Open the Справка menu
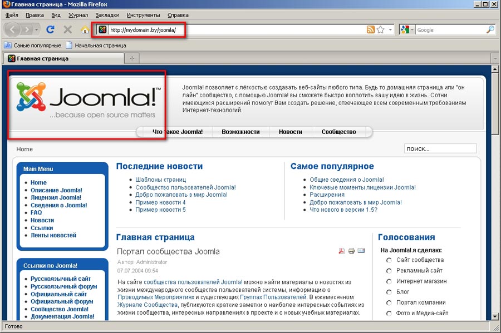Screen dimensions: 501x333 (x=178, y=15)
